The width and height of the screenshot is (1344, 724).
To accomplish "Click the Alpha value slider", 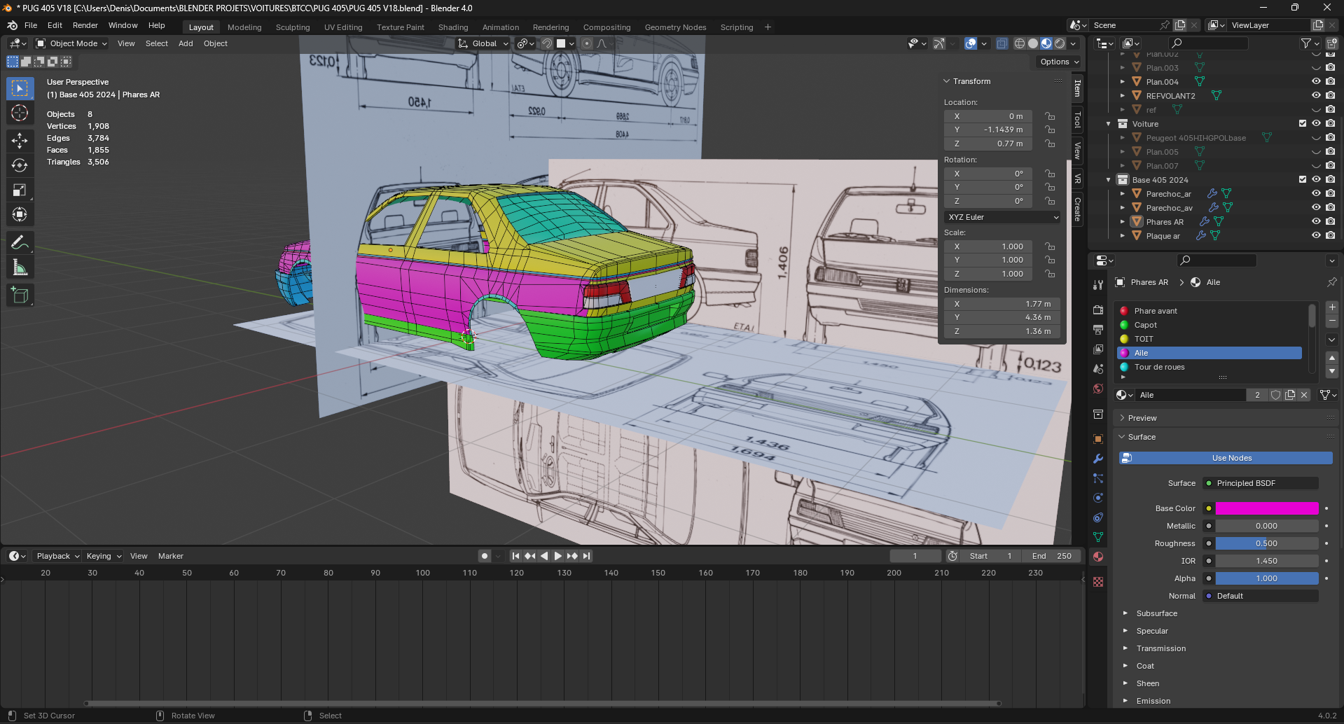I will point(1267,578).
